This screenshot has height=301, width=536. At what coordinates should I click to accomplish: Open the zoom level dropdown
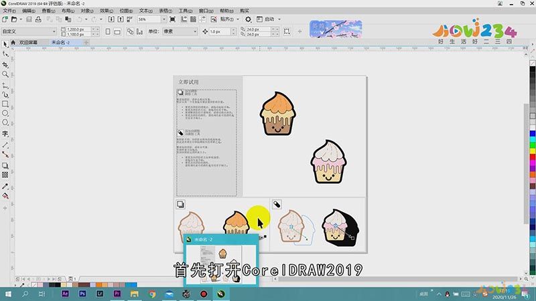coord(163,19)
